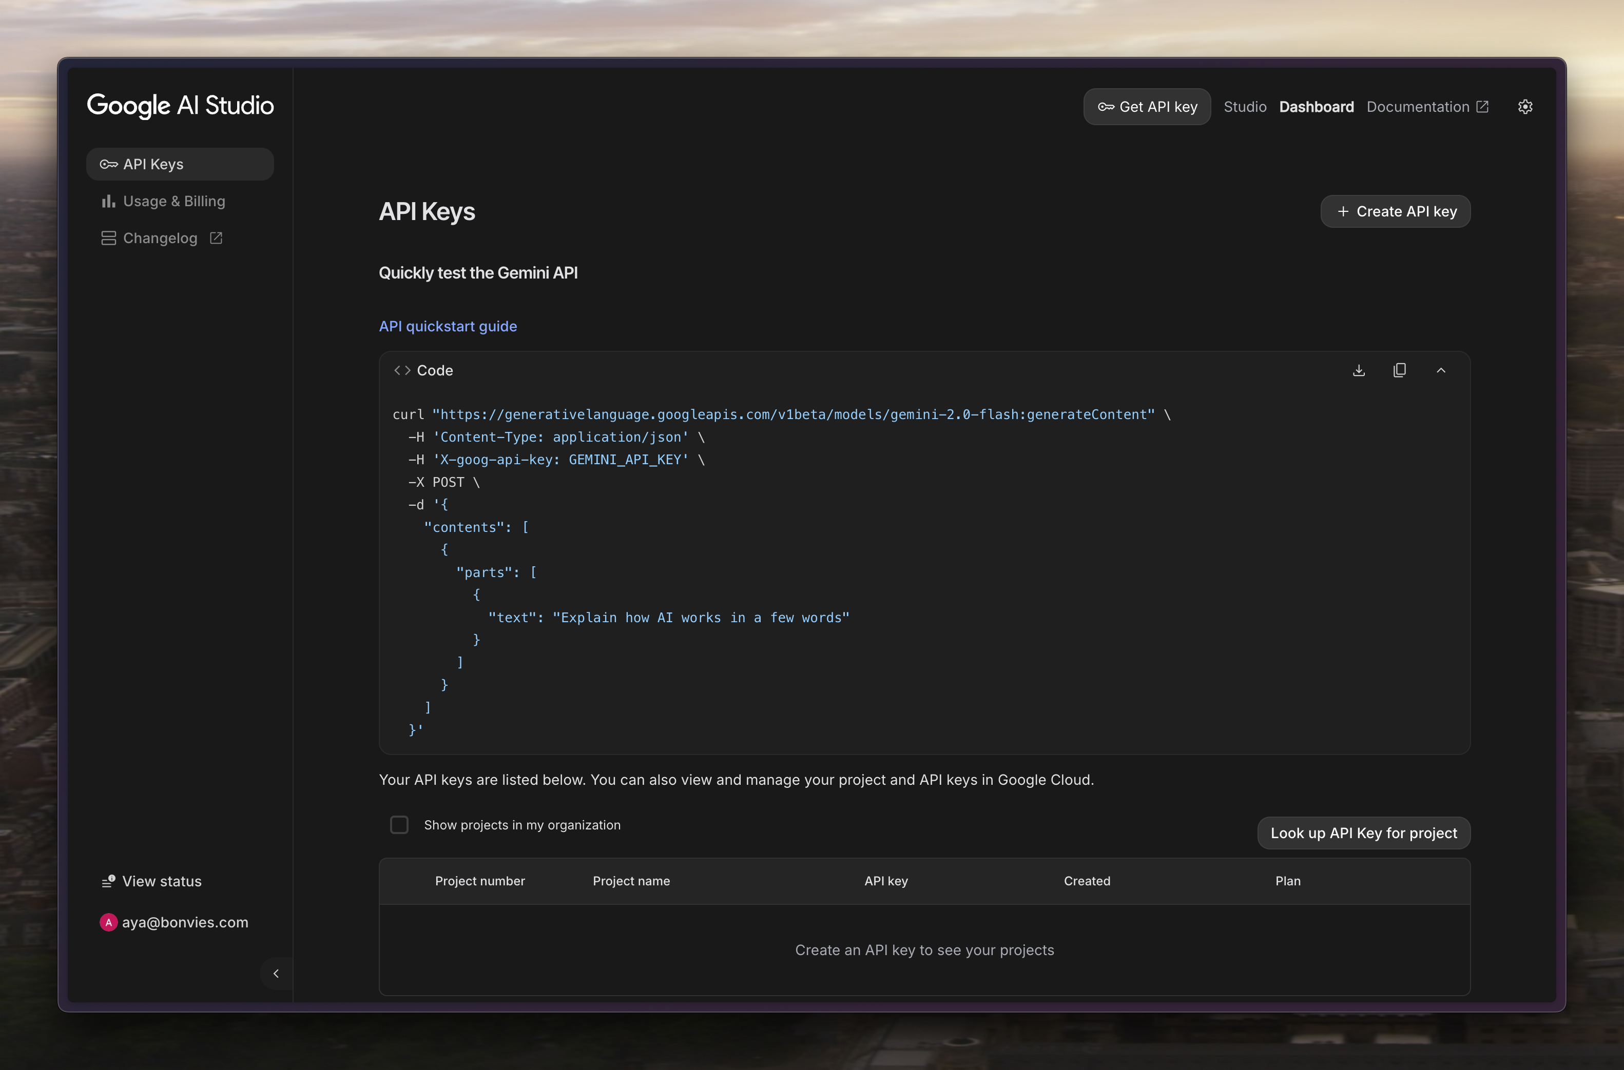Click the settings gear icon

click(x=1525, y=107)
